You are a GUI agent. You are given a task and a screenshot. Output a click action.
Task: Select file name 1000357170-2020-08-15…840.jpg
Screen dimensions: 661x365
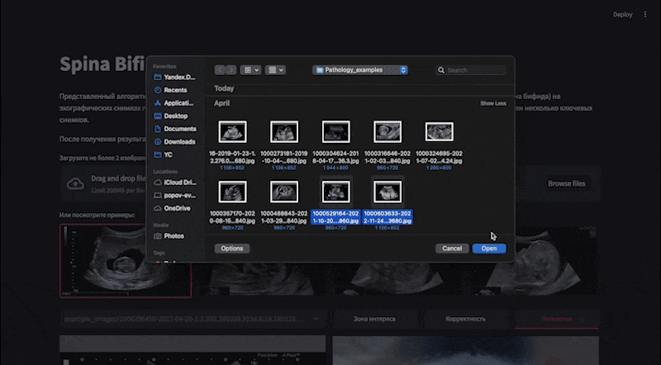[232, 217]
